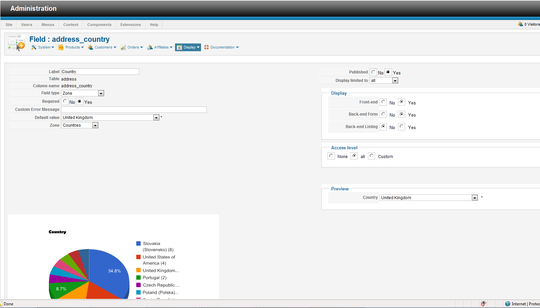The height and width of the screenshot is (308, 540).
Task: Select all access level
Action: (354, 156)
